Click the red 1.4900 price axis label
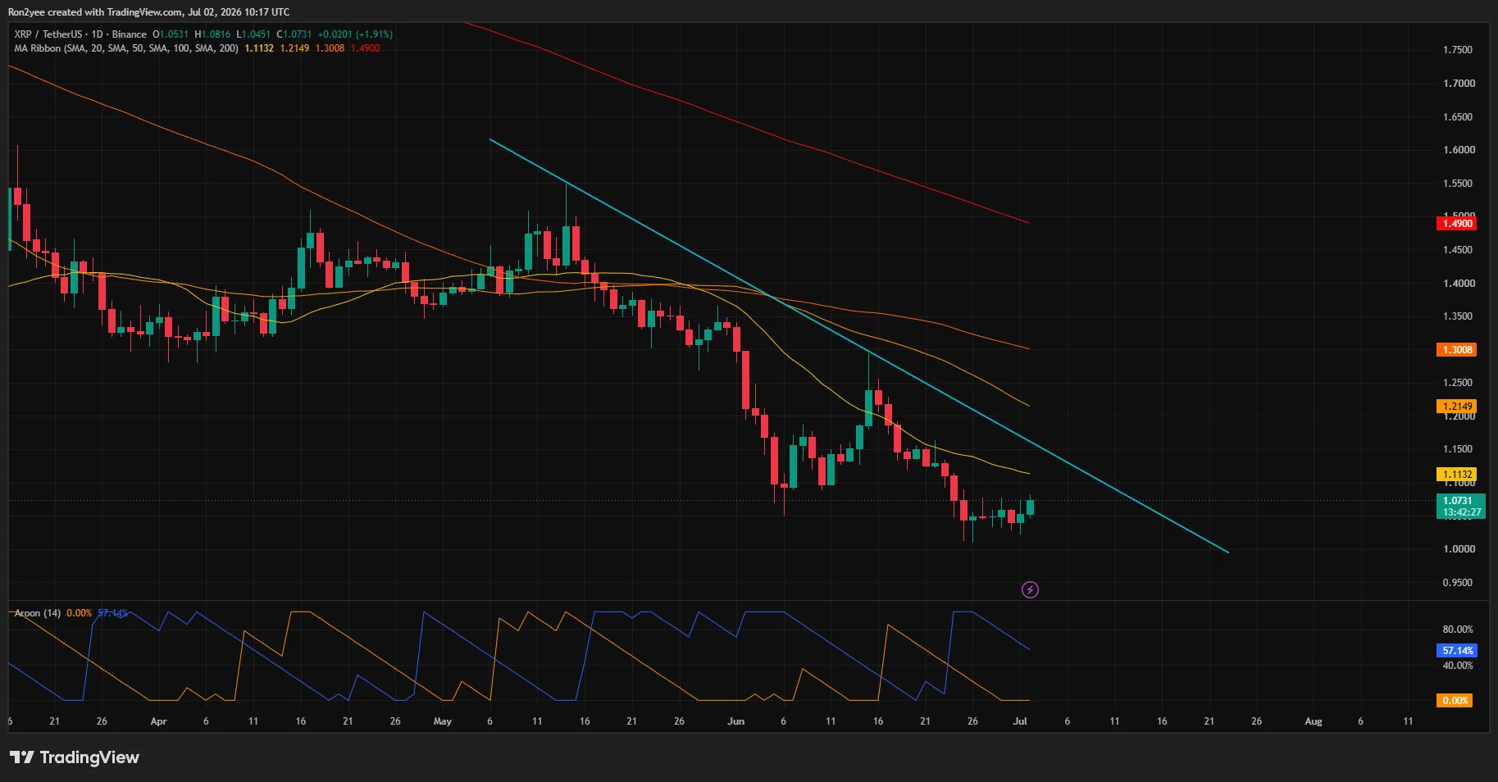The image size is (1498, 782). pyautogui.click(x=1457, y=224)
